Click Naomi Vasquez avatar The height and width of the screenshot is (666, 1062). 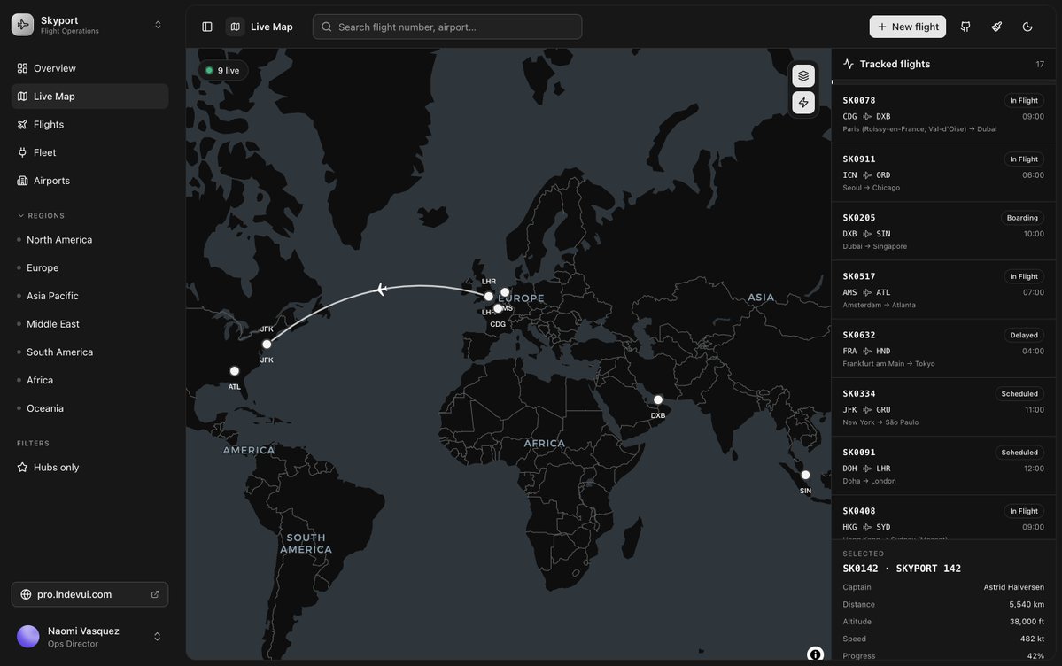click(27, 637)
